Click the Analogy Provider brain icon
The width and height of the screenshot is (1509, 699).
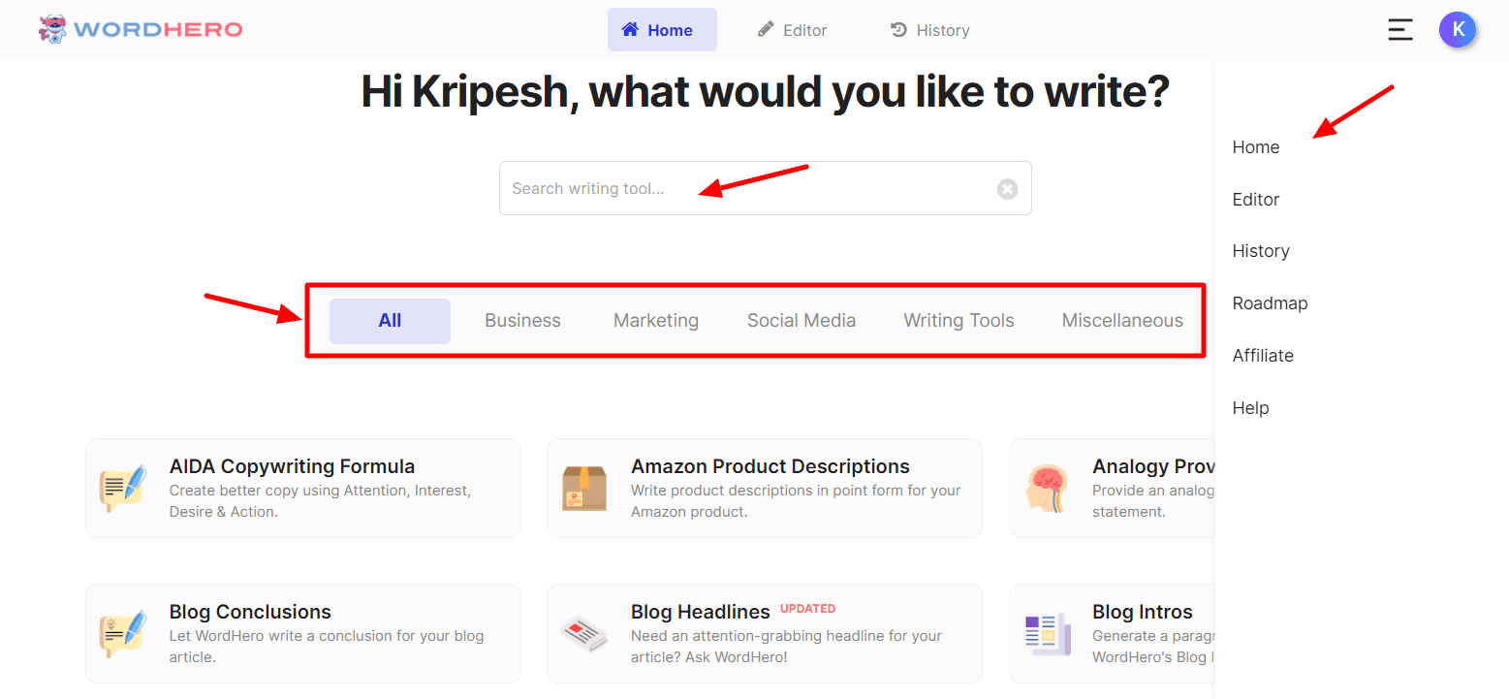click(1047, 488)
